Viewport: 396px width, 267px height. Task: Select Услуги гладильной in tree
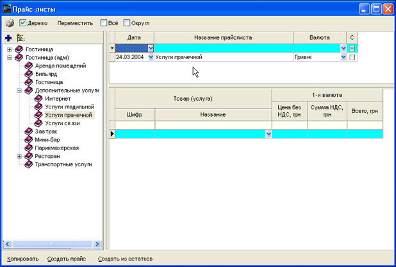click(x=69, y=107)
